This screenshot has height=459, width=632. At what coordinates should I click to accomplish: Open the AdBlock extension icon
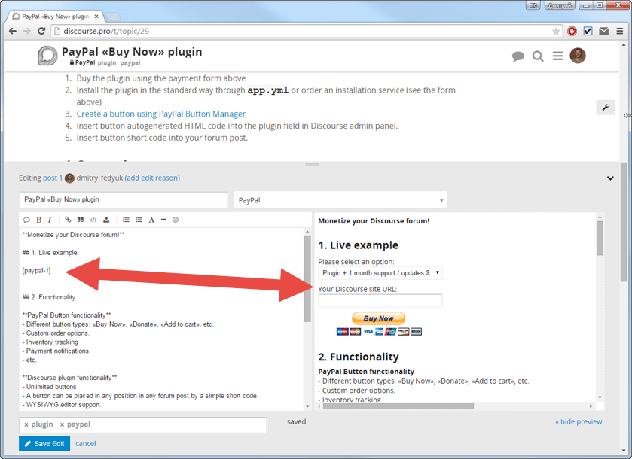572,31
